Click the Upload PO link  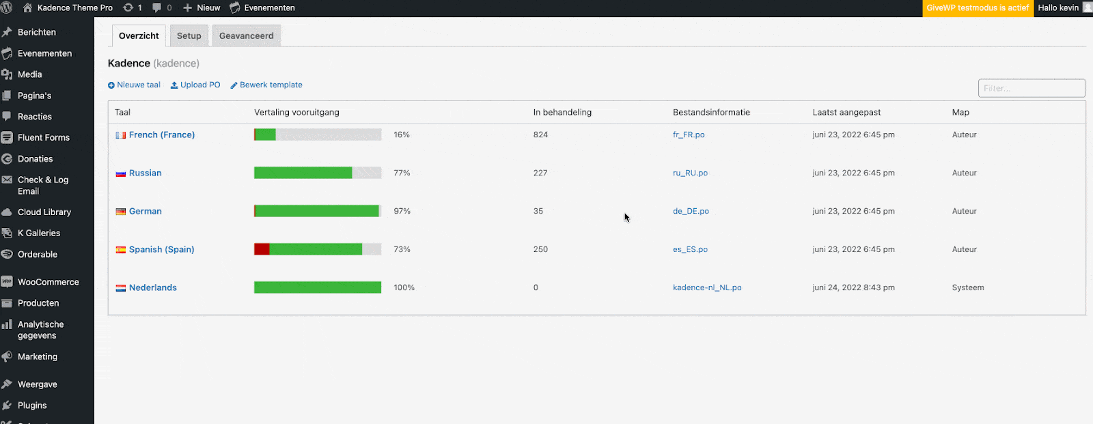(195, 85)
